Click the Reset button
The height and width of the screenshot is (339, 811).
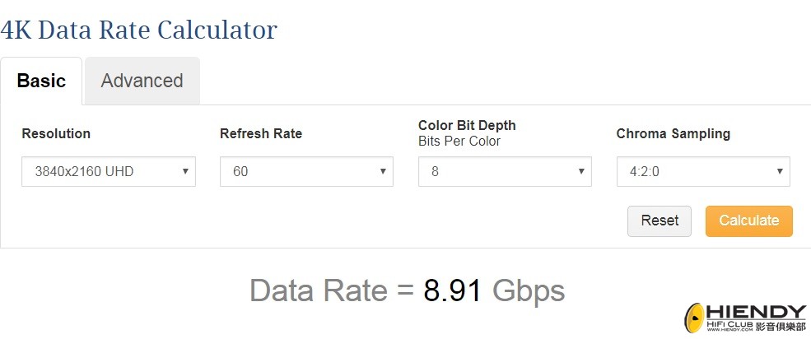660,221
